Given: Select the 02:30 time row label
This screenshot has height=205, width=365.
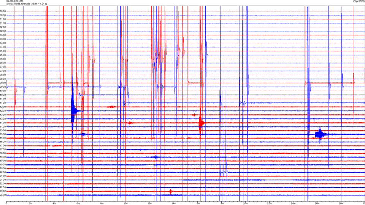Looking at the screenshot, I should [3, 31].
